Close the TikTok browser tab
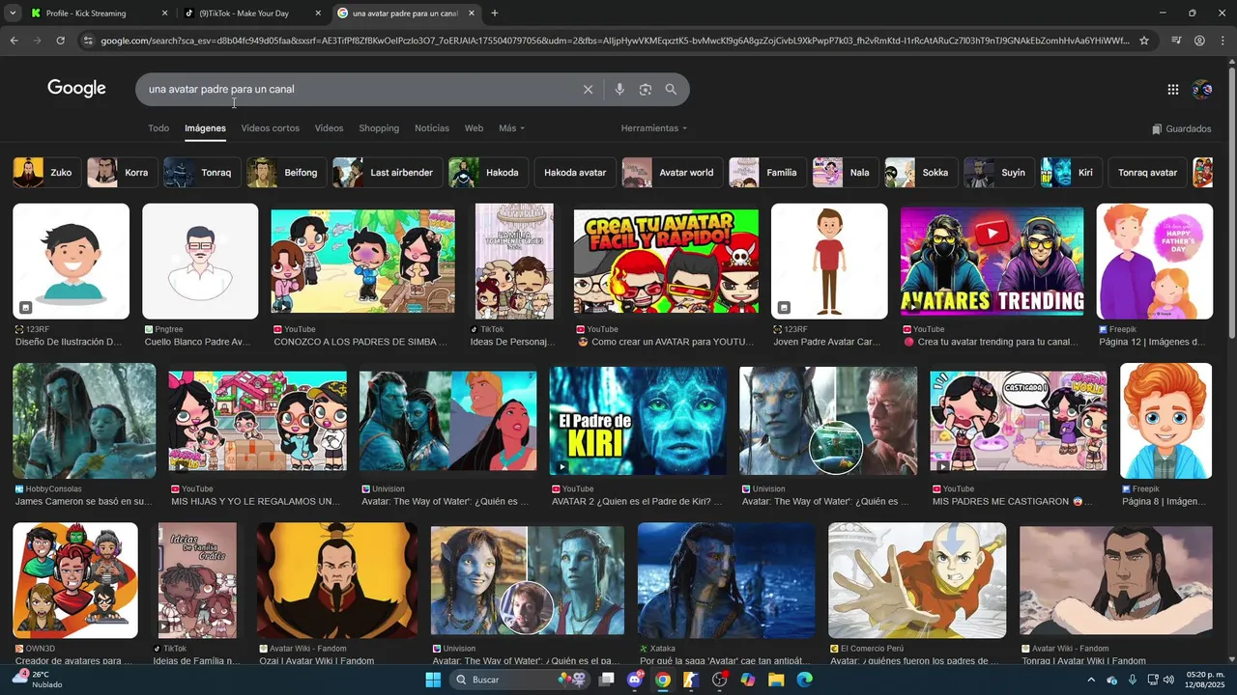The image size is (1237, 695). tap(318, 14)
